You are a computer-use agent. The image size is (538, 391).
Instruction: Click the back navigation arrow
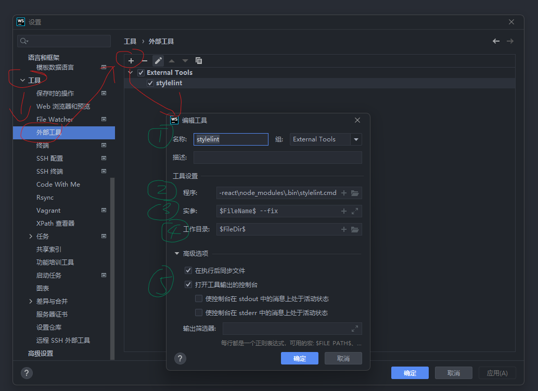(496, 41)
